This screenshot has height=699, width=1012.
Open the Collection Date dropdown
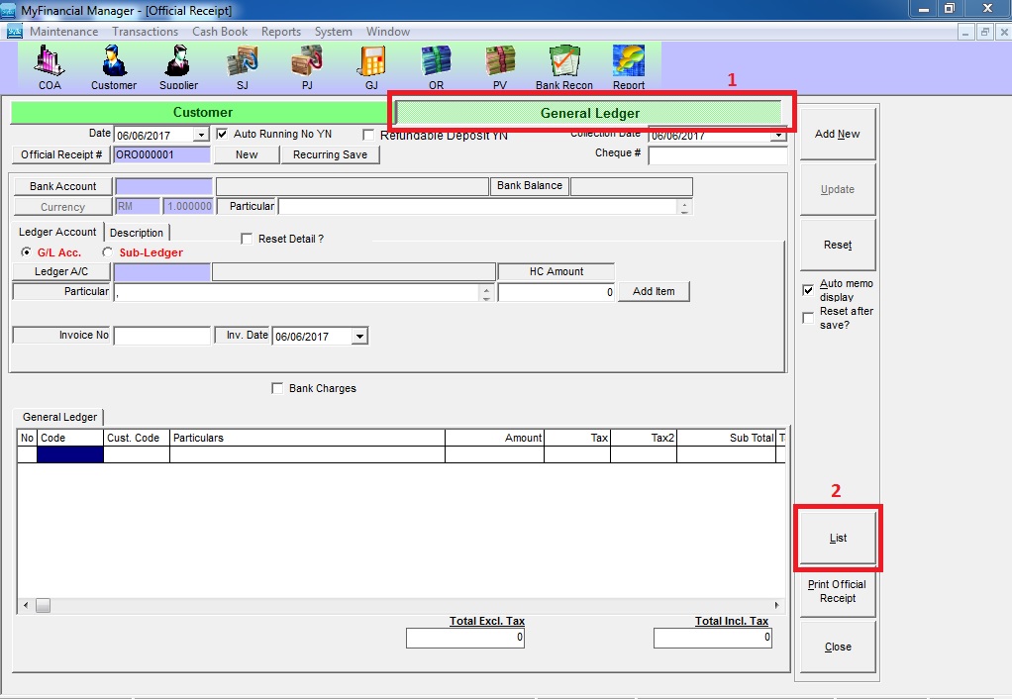pyautogui.click(x=778, y=136)
